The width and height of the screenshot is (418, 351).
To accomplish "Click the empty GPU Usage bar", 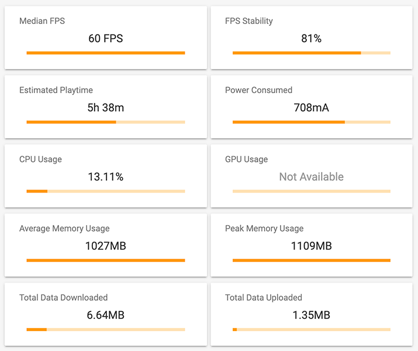I will click(x=312, y=191).
